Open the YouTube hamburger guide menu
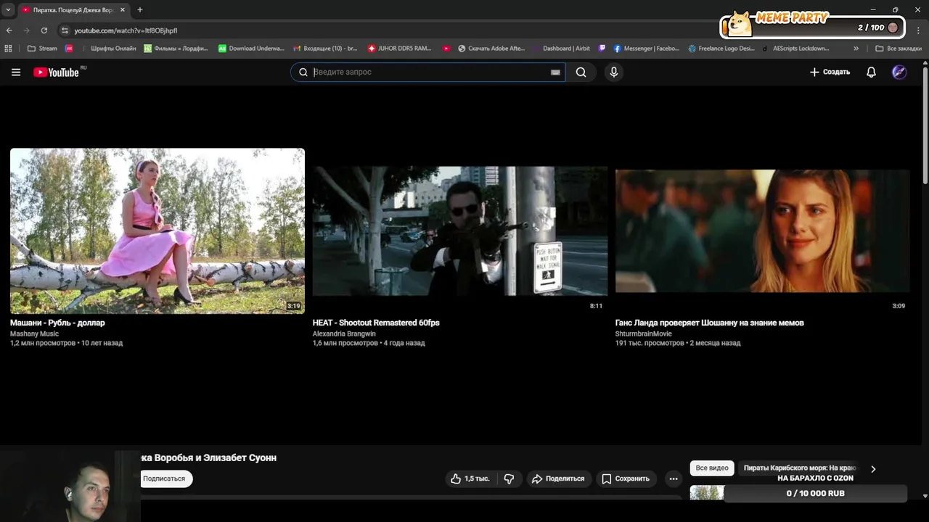 pyautogui.click(x=16, y=72)
